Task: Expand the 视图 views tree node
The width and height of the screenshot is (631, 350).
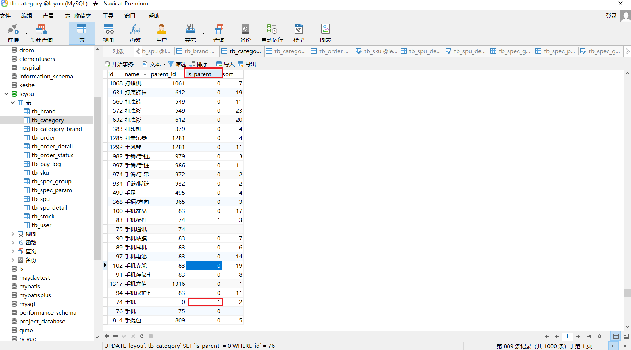Action: 12,234
